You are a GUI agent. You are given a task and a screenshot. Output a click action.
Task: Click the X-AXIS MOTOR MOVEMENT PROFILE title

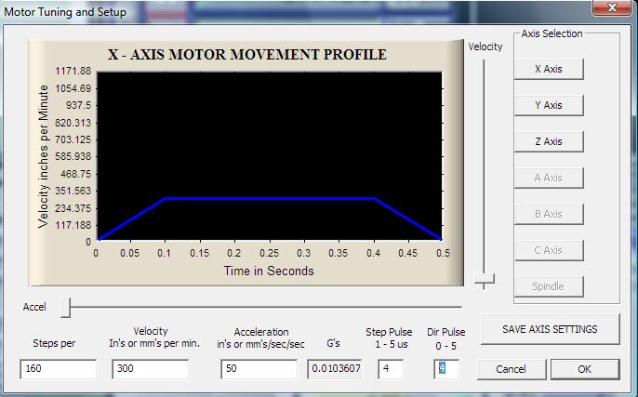coord(247,55)
